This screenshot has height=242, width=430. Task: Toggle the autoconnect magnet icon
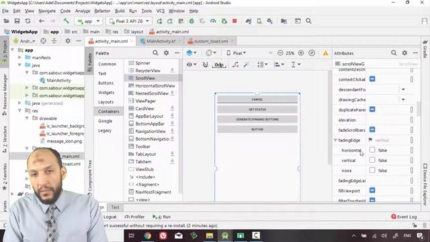click(x=206, y=65)
